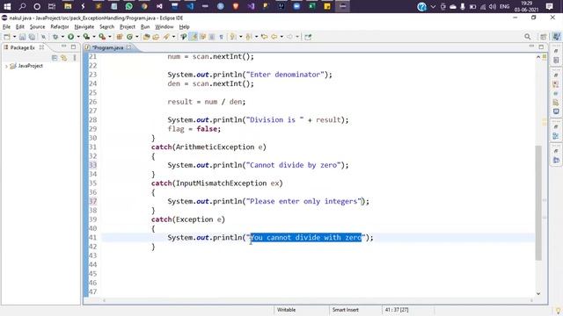Click Collapse All in Package Explorer
The image size is (563, 316).
[x=55, y=58]
